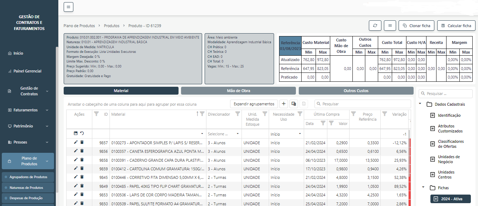Switch to the Mão de Obra tab
The height and width of the screenshot is (206, 478).
pos(238,91)
